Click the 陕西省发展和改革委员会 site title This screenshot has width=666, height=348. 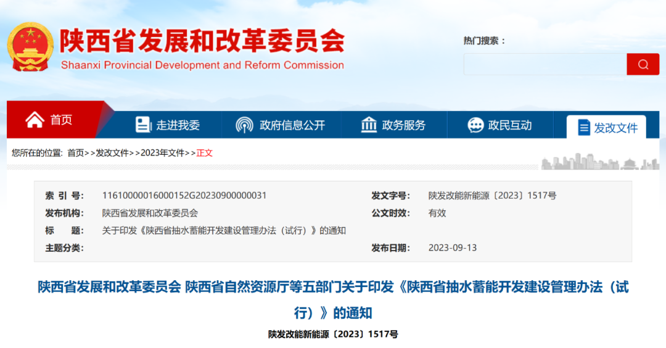(x=202, y=42)
